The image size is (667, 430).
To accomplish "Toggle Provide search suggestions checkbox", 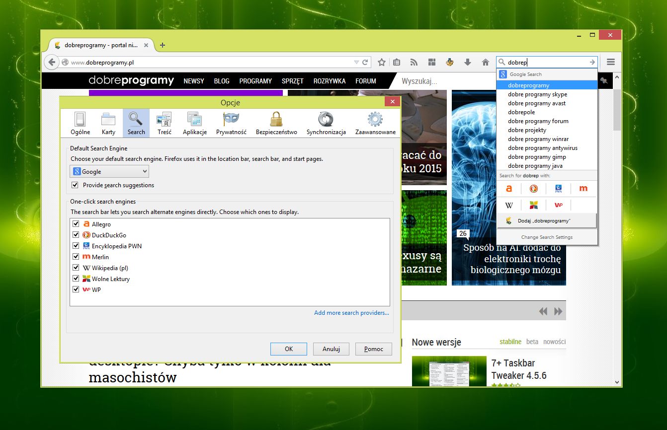I will 75,185.
